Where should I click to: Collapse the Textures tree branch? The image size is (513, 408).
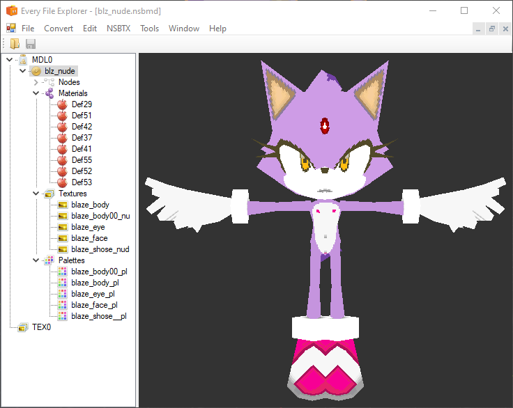coord(36,194)
